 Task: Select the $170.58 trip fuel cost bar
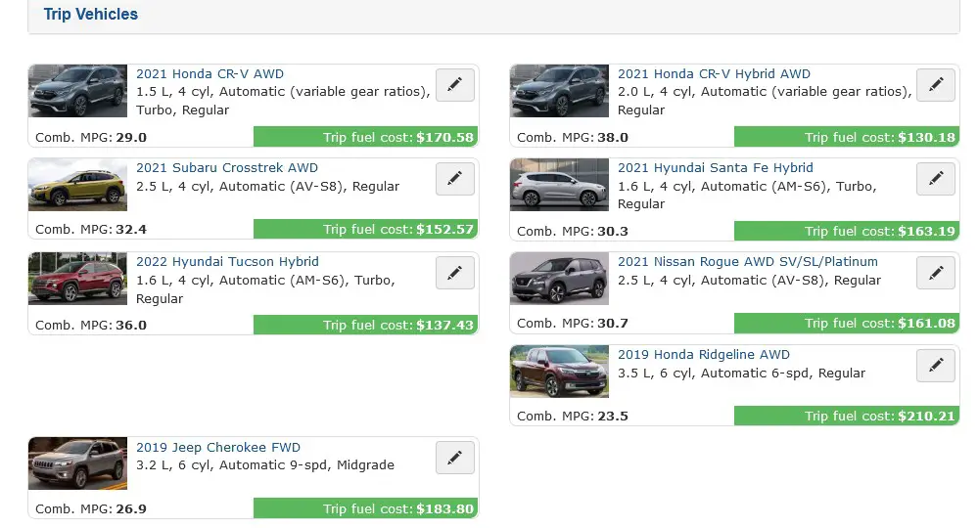point(365,137)
